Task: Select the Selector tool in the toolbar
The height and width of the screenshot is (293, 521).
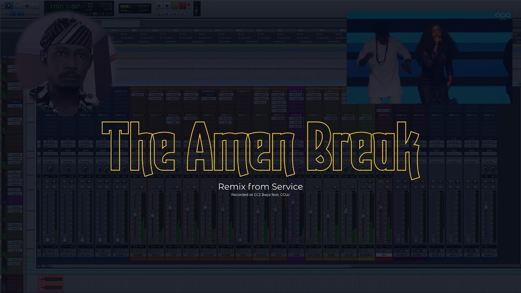Action: [18, 5]
